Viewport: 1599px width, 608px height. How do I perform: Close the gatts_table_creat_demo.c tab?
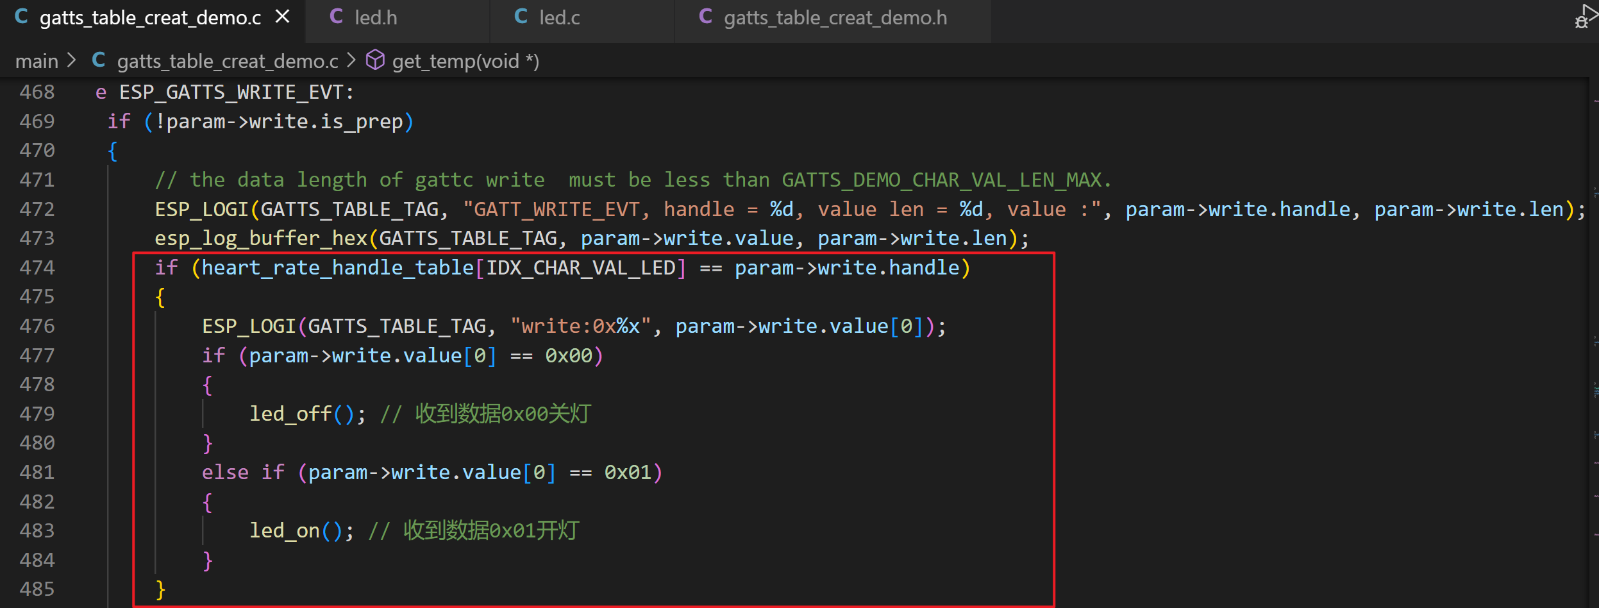282,17
